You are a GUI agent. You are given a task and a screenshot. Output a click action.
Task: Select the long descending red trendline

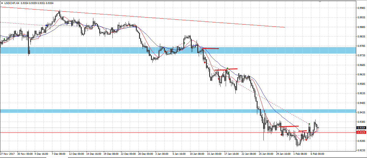click(142, 17)
